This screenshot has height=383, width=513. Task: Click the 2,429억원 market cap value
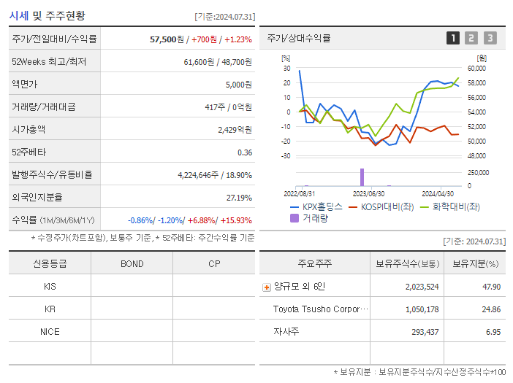tap(235, 130)
